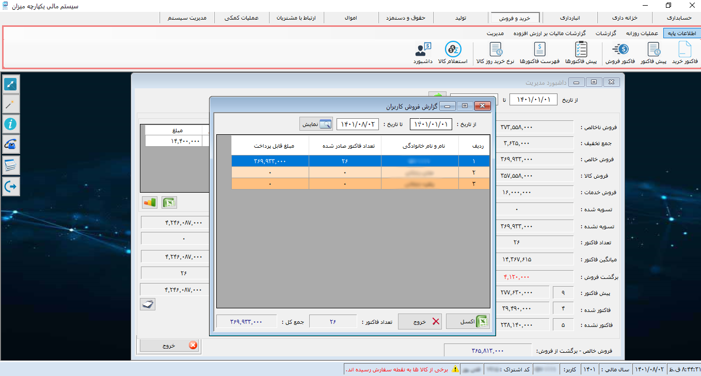701x376 pixels.
Task: Open the تولید main menu tab
Action: [460, 18]
